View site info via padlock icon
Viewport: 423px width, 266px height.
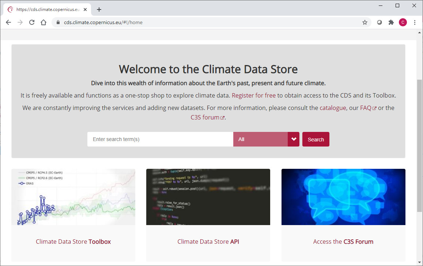(58, 22)
